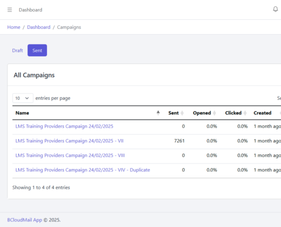
Task: Open the hamburger menu icon
Action: pos(10,10)
